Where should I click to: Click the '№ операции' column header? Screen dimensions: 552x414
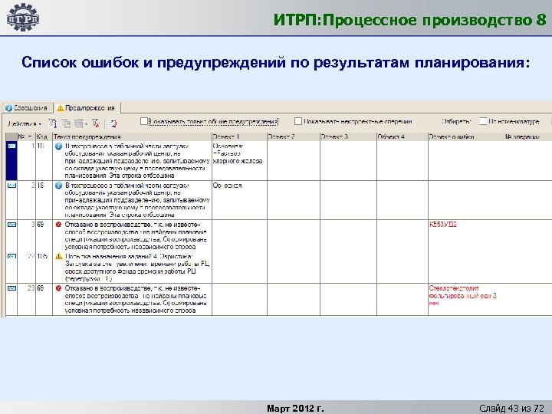522,136
